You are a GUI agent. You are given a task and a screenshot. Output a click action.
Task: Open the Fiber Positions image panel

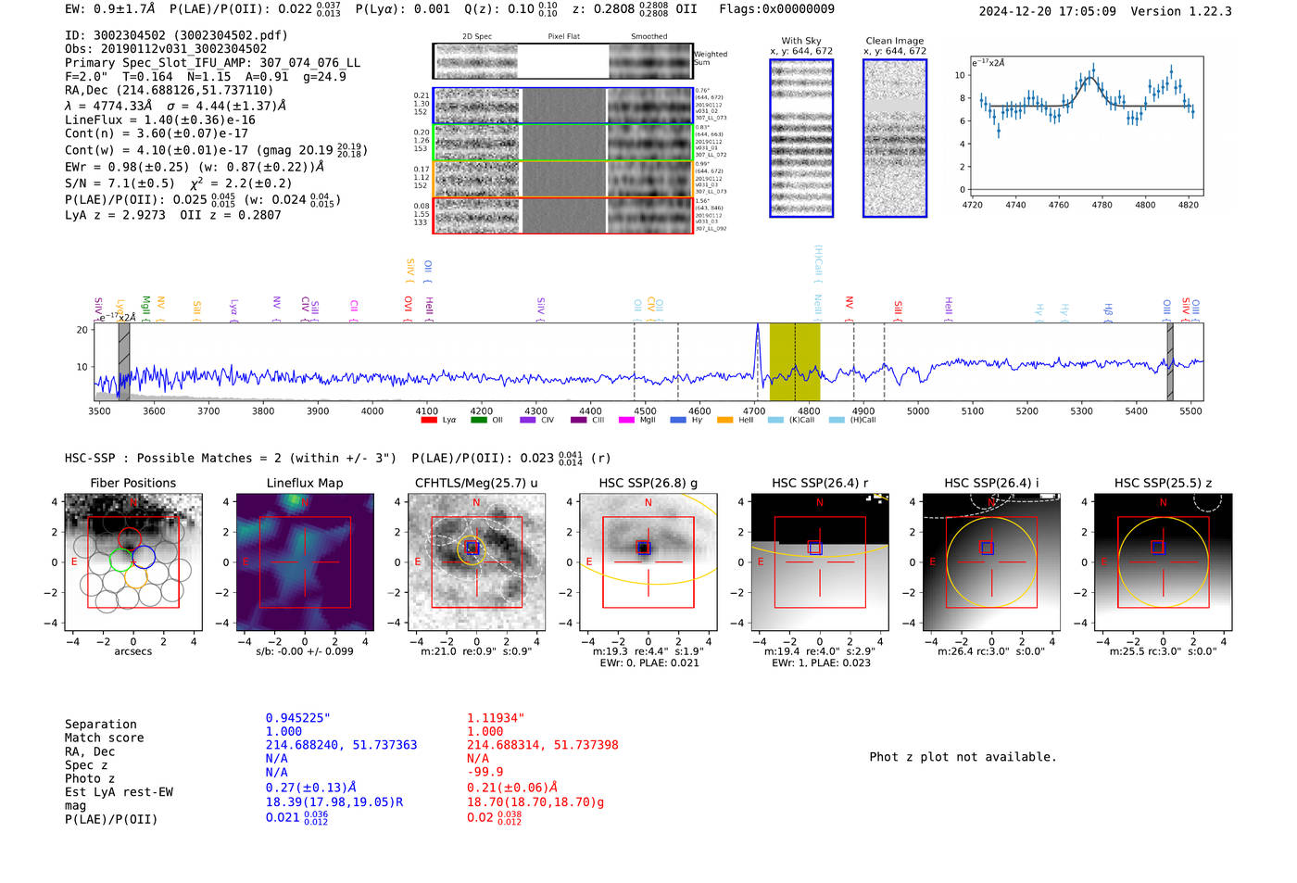133,562
